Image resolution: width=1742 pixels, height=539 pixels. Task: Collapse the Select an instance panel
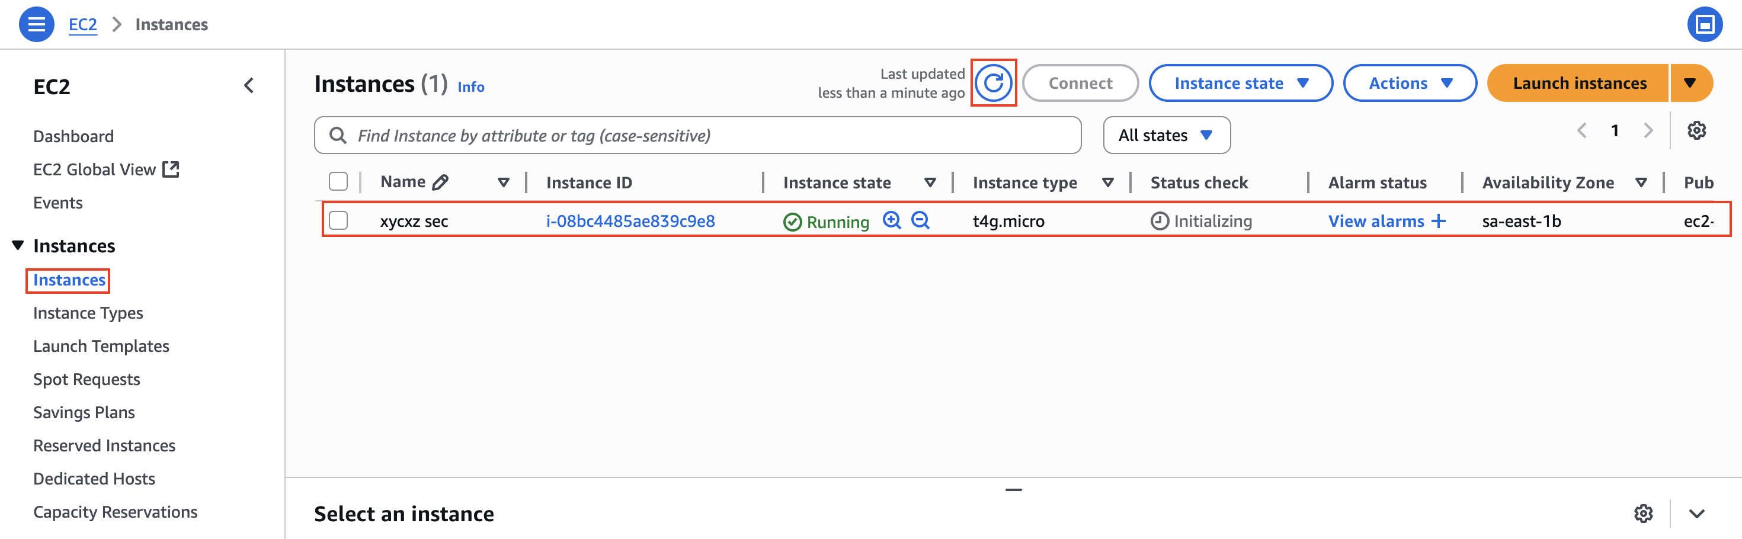(x=1696, y=514)
